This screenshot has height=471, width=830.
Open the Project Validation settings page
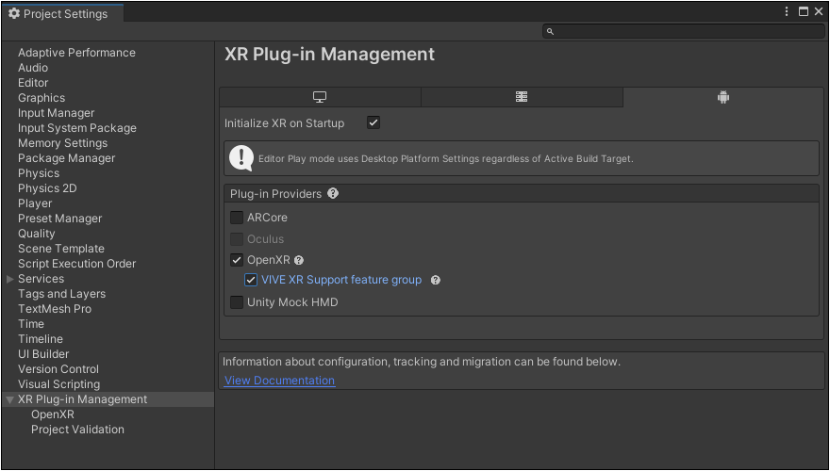77,430
